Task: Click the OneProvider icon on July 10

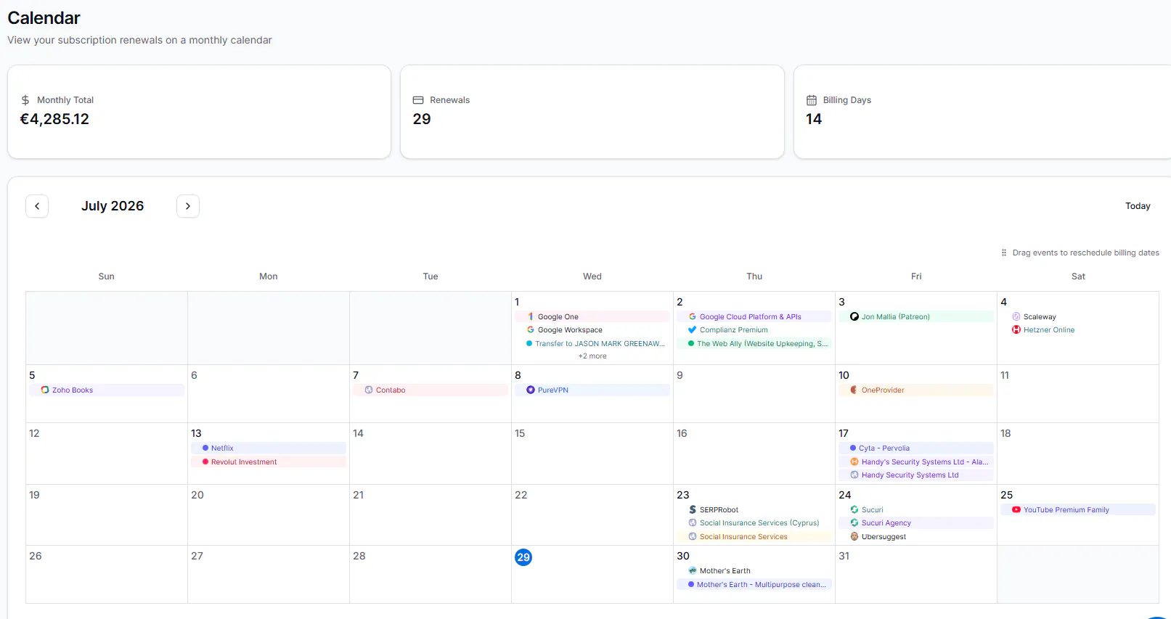Action: click(x=854, y=390)
